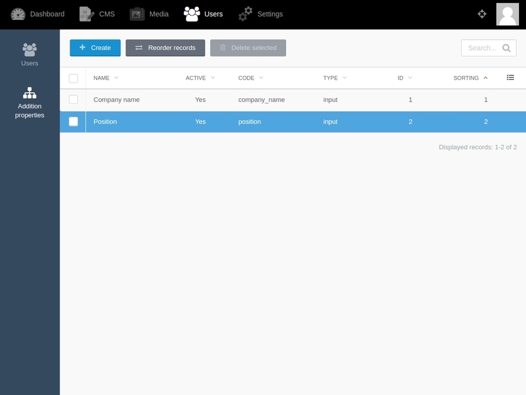526x395 pixels.
Task: Click the magnifier search icon
Action: 507,48
